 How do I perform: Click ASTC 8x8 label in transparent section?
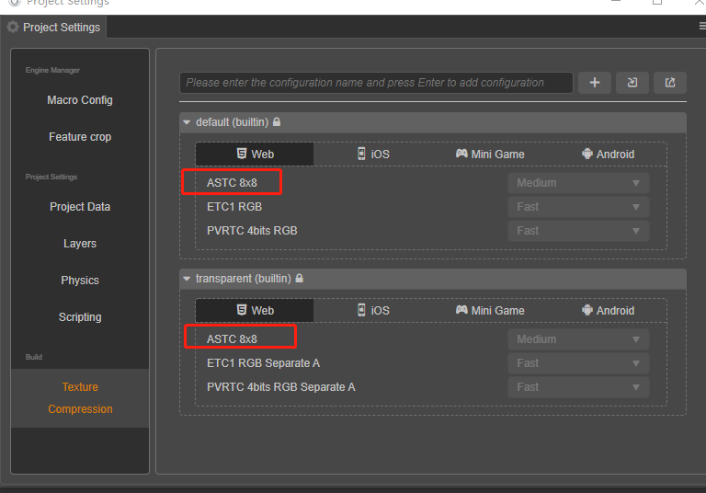click(232, 339)
